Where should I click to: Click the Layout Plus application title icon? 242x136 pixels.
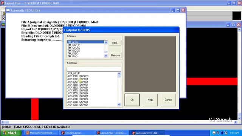point(3,3)
